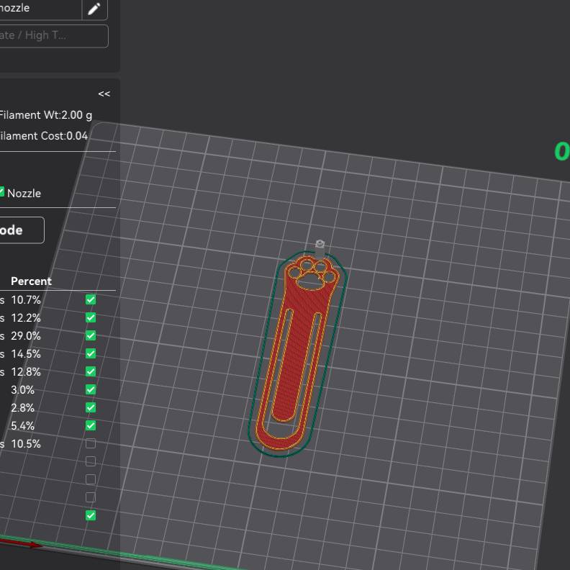Enable the empty 10.5% row checkbox

click(x=91, y=443)
